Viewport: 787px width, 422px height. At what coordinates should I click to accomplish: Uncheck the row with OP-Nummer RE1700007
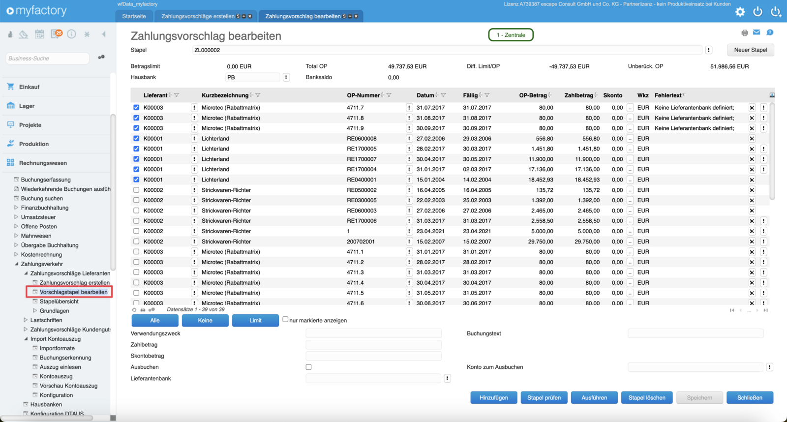tap(136, 159)
